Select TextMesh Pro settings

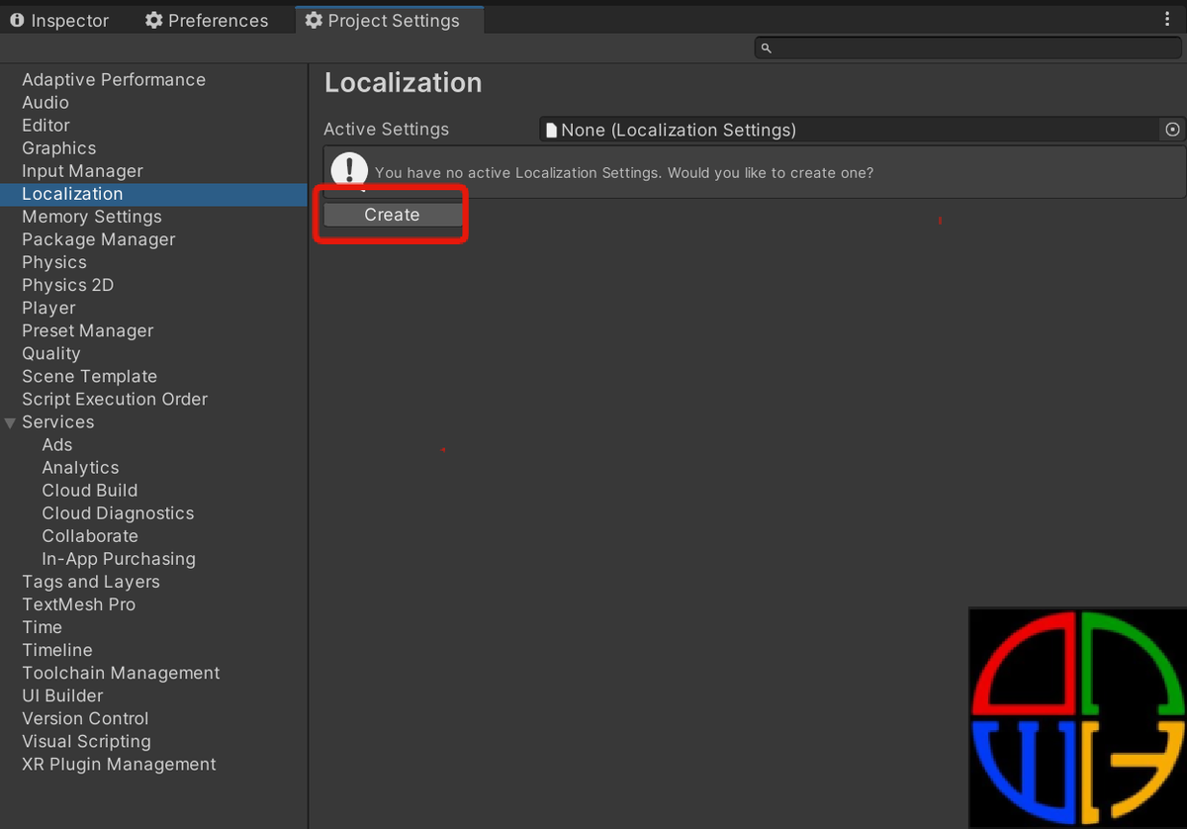pos(79,604)
